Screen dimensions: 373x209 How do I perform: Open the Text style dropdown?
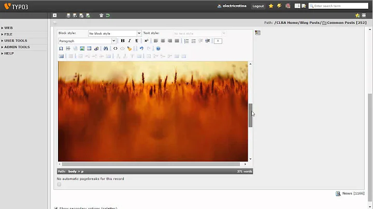click(x=200, y=33)
